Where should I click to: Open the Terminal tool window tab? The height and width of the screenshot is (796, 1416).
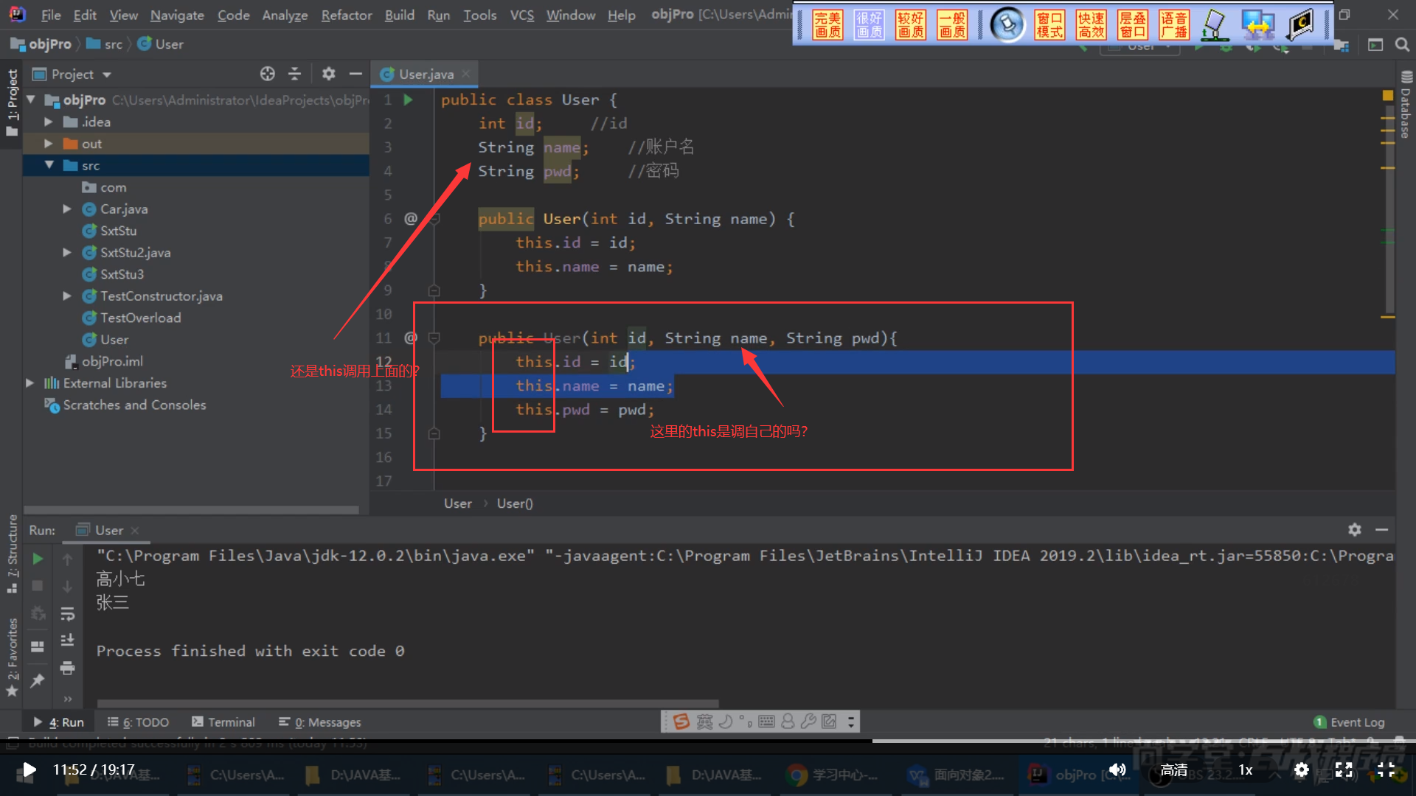click(223, 722)
